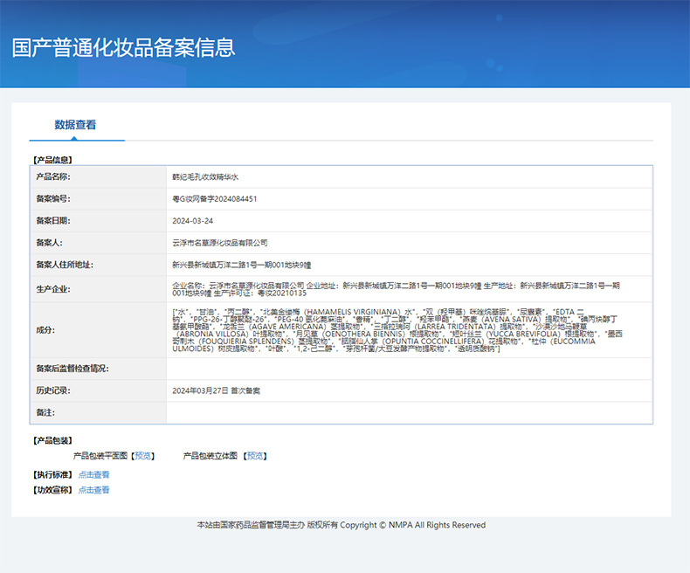Click the 【产品信息】 section heading
This screenshot has width=690, height=573.
pos(52,160)
